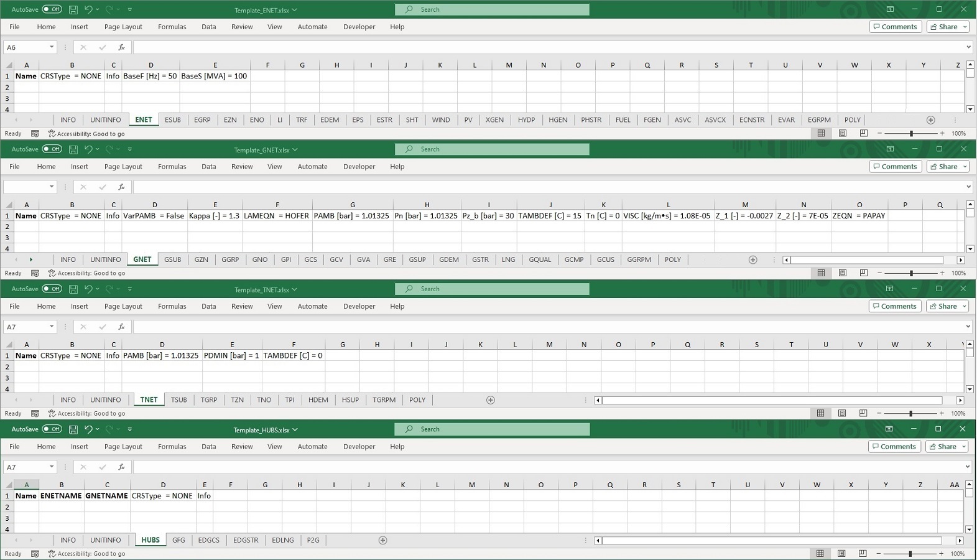This screenshot has height=560, width=977.
Task: Click Comments button in Template_TNET.xlsx window
Action: 894,306
